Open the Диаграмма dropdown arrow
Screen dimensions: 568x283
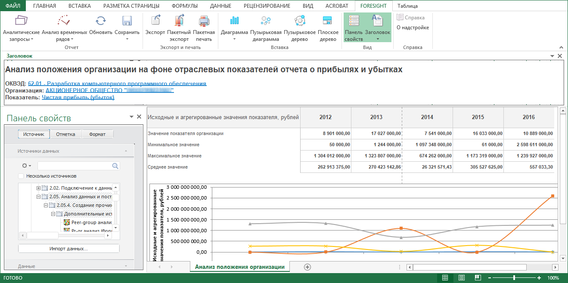point(234,39)
